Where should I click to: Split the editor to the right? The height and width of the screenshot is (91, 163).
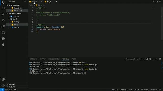click(x=157, y=2)
